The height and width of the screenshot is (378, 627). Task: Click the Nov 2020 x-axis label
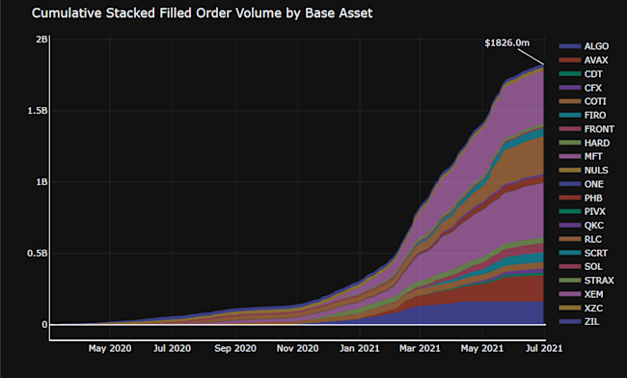click(x=297, y=348)
